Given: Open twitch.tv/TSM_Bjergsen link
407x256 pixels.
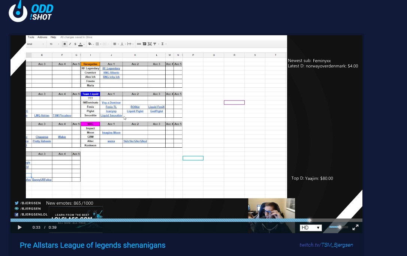Looking at the screenshot, I should [x=326, y=245].
